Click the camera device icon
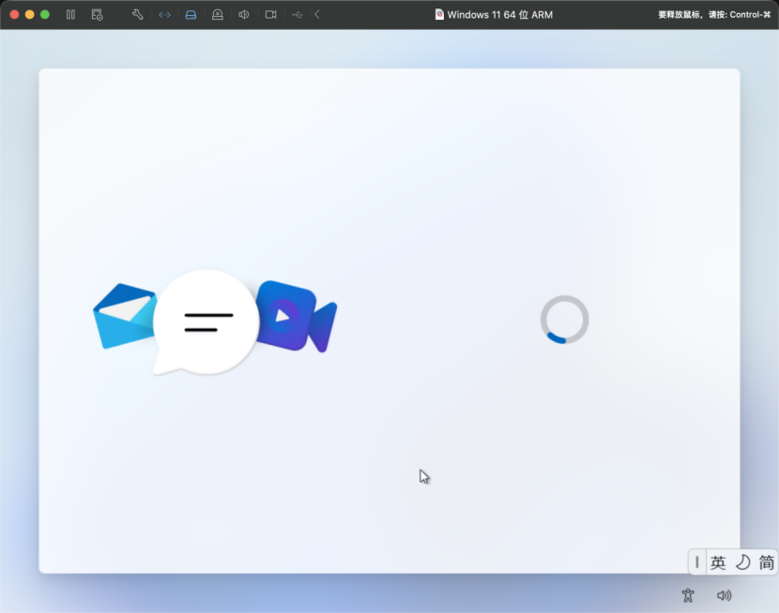The height and width of the screenshot is (613, 779). 218,14
